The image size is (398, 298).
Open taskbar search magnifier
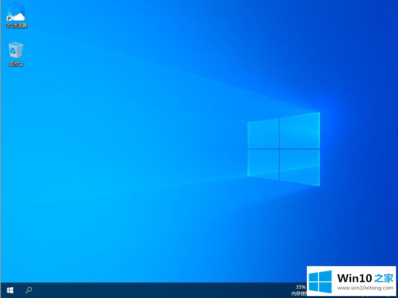point(29,290)
